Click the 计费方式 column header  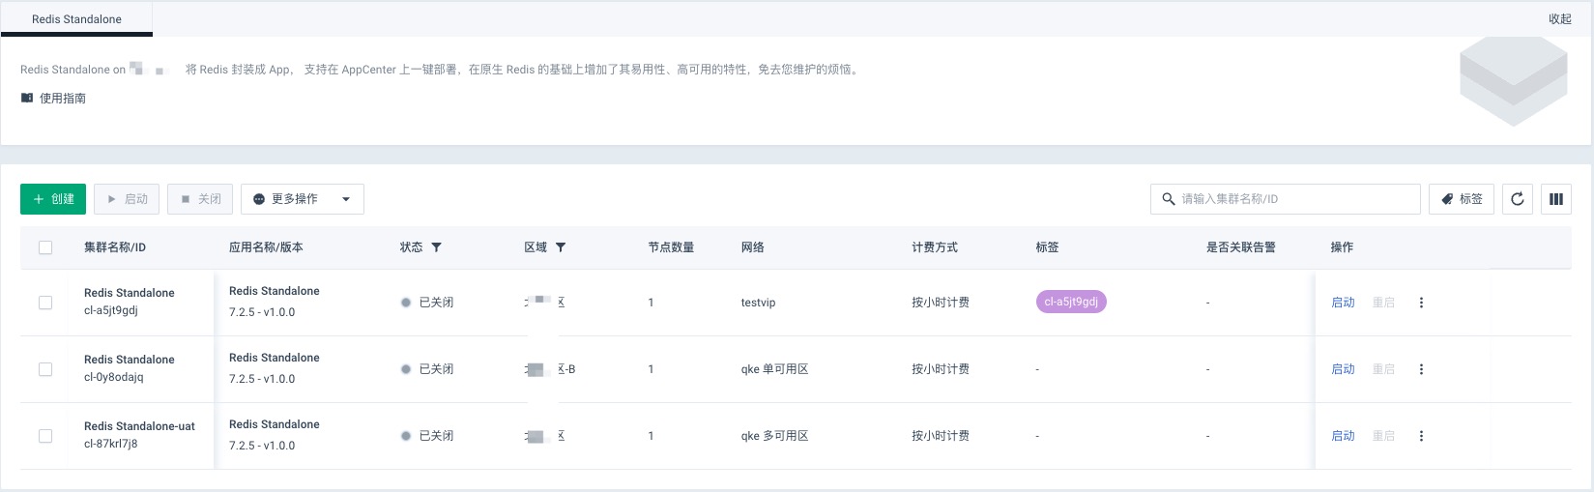934,247
